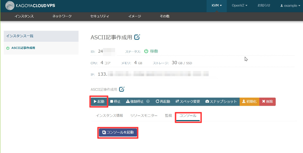Open the インスタンス menu
Screen dimensions: 303x153
pyautogui.click(x=24, y=16)
